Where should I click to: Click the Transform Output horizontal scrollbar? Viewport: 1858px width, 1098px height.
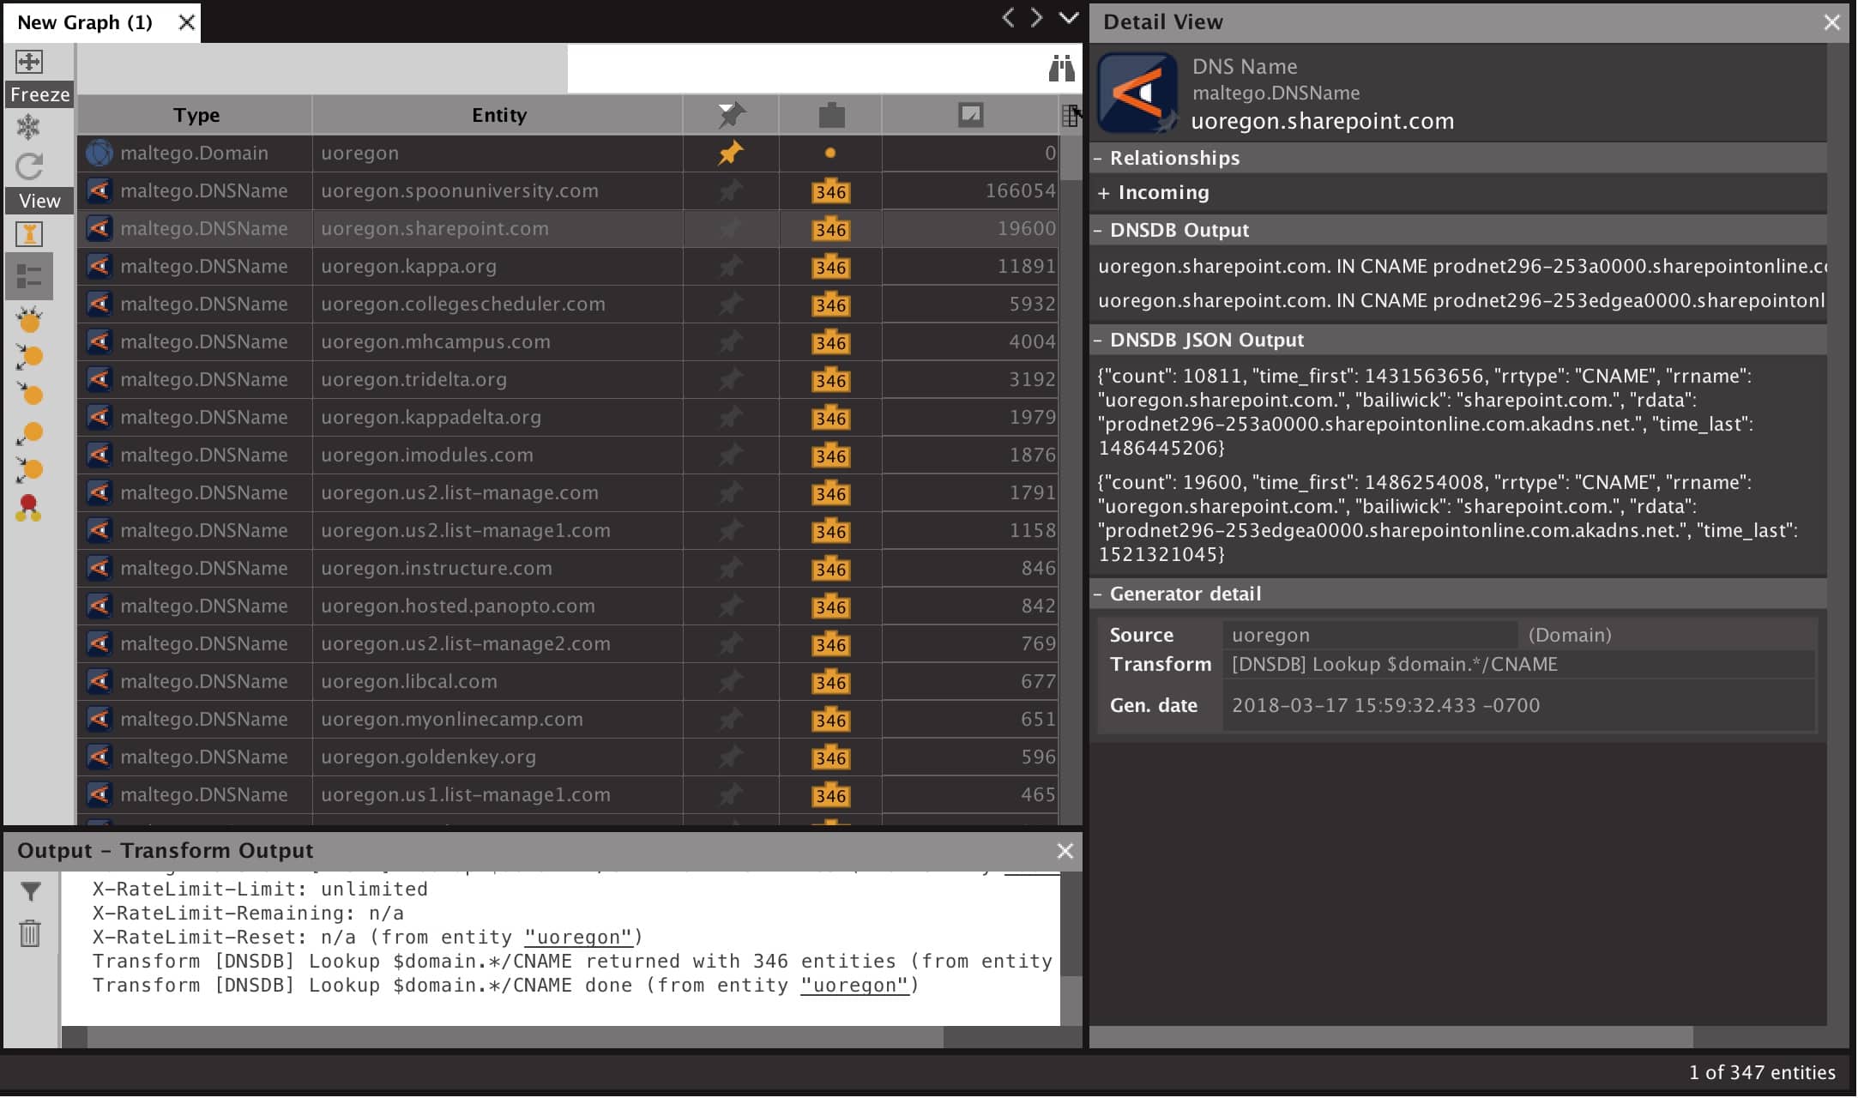pyautogui.click(x=515, y=1037)
